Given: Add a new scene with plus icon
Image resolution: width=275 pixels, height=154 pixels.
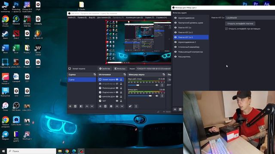Looking at the screenshot, I should click(70, 106).
